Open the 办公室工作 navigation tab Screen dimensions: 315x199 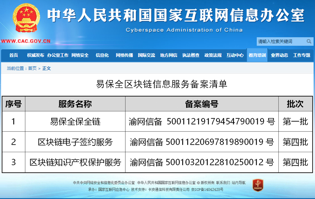click(58, 55)
